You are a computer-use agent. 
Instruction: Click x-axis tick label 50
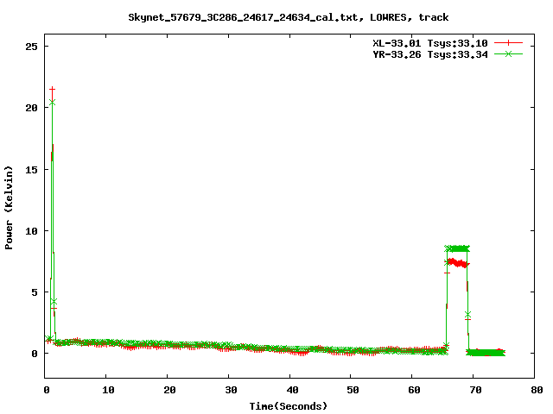pyautogui.click(x=353, y=390)
